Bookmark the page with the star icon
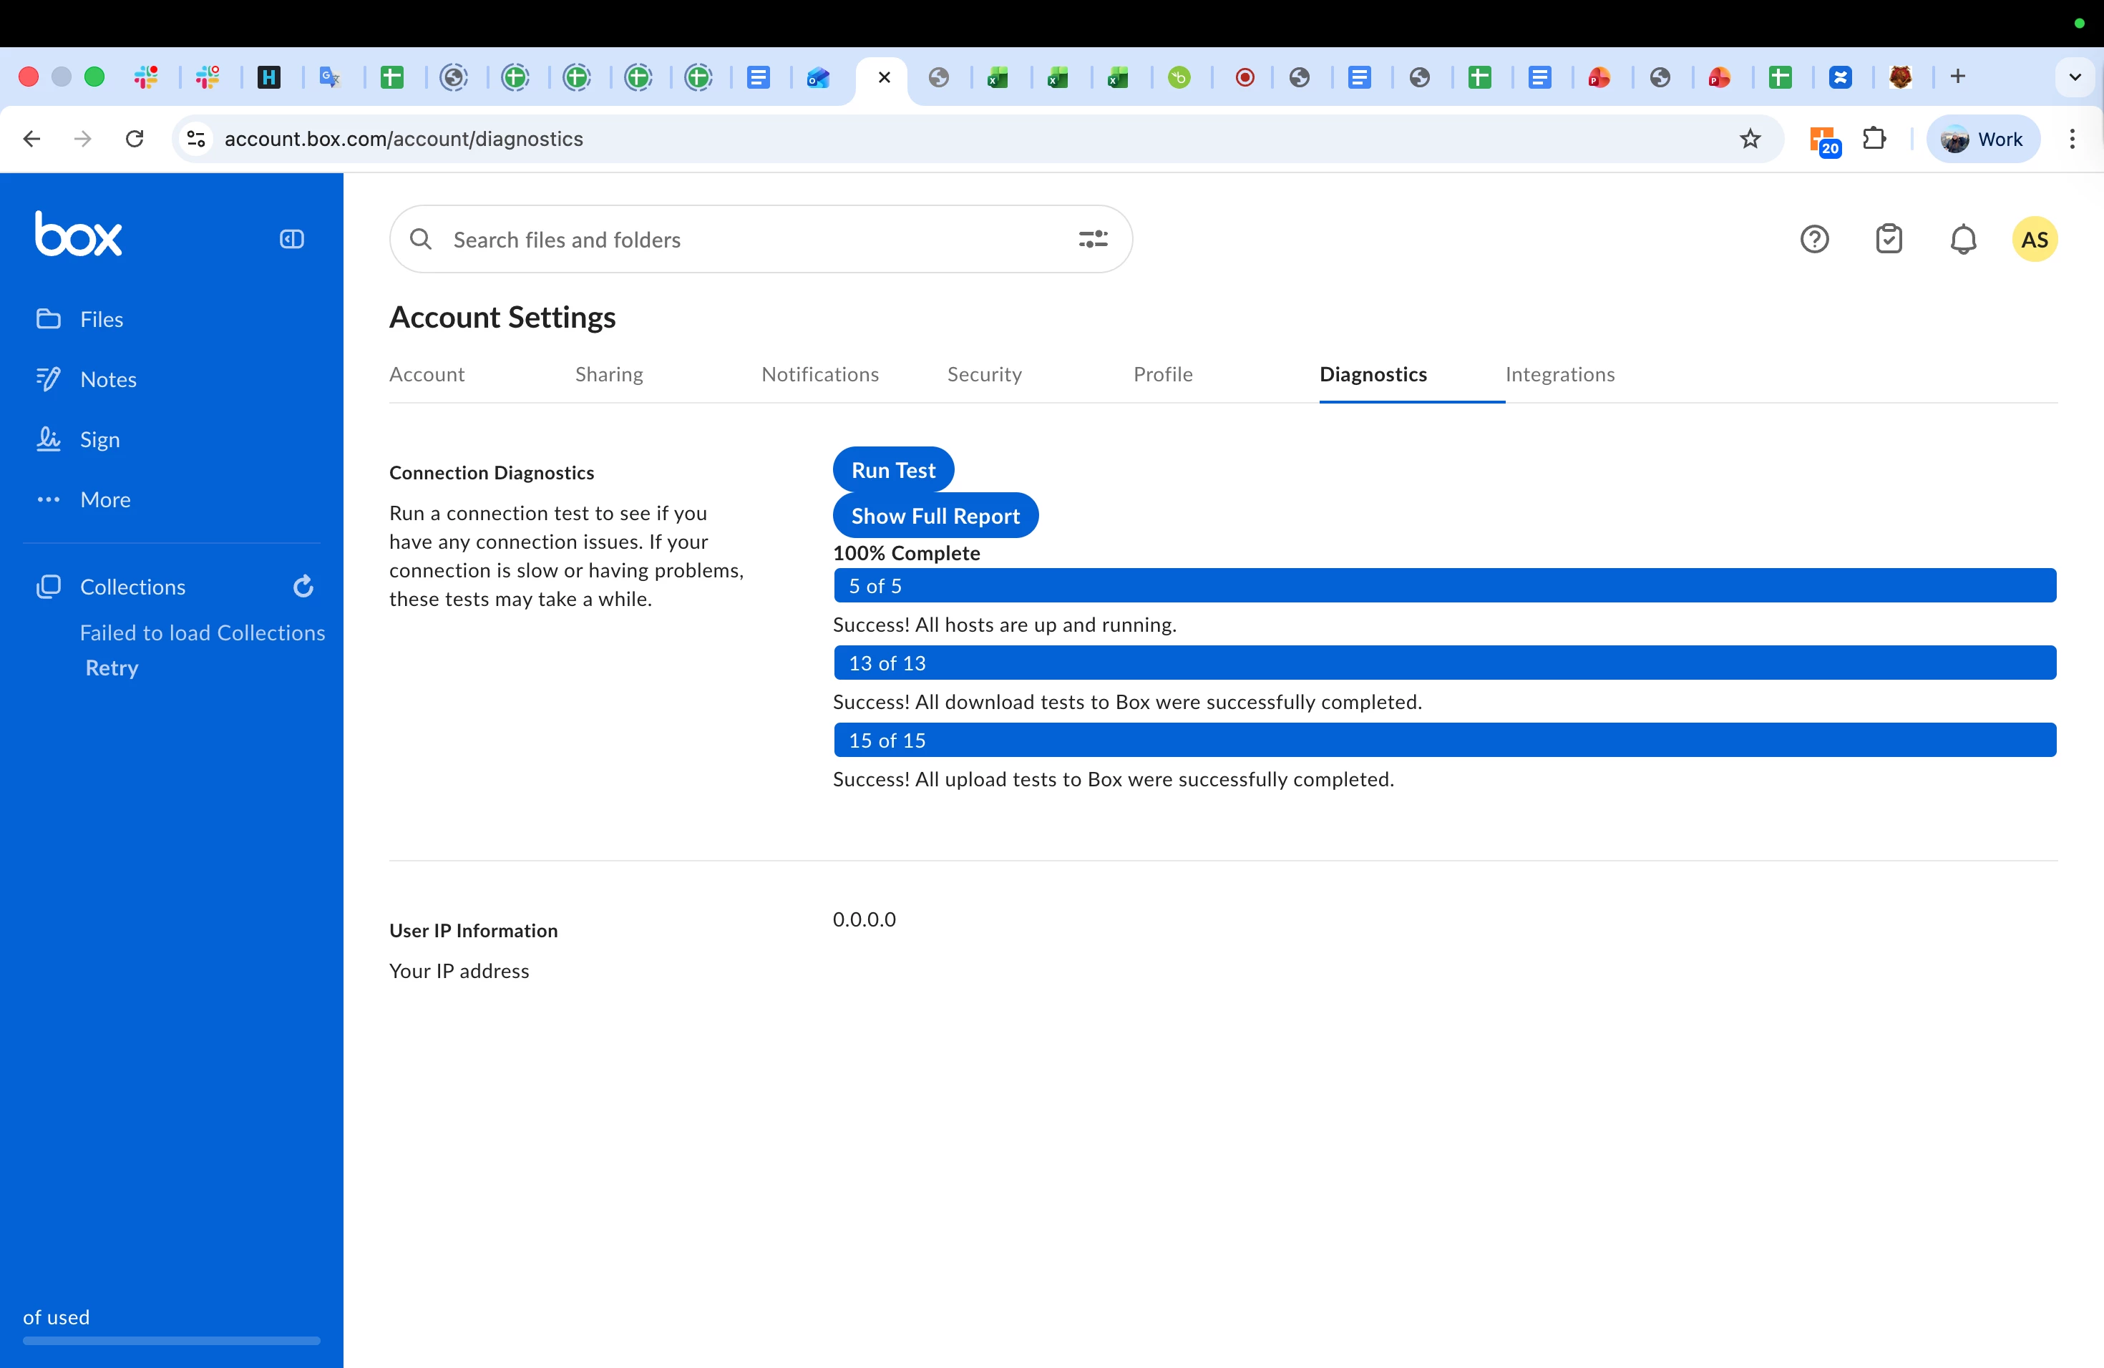 pyautogui.click(x=1750, y=139)
